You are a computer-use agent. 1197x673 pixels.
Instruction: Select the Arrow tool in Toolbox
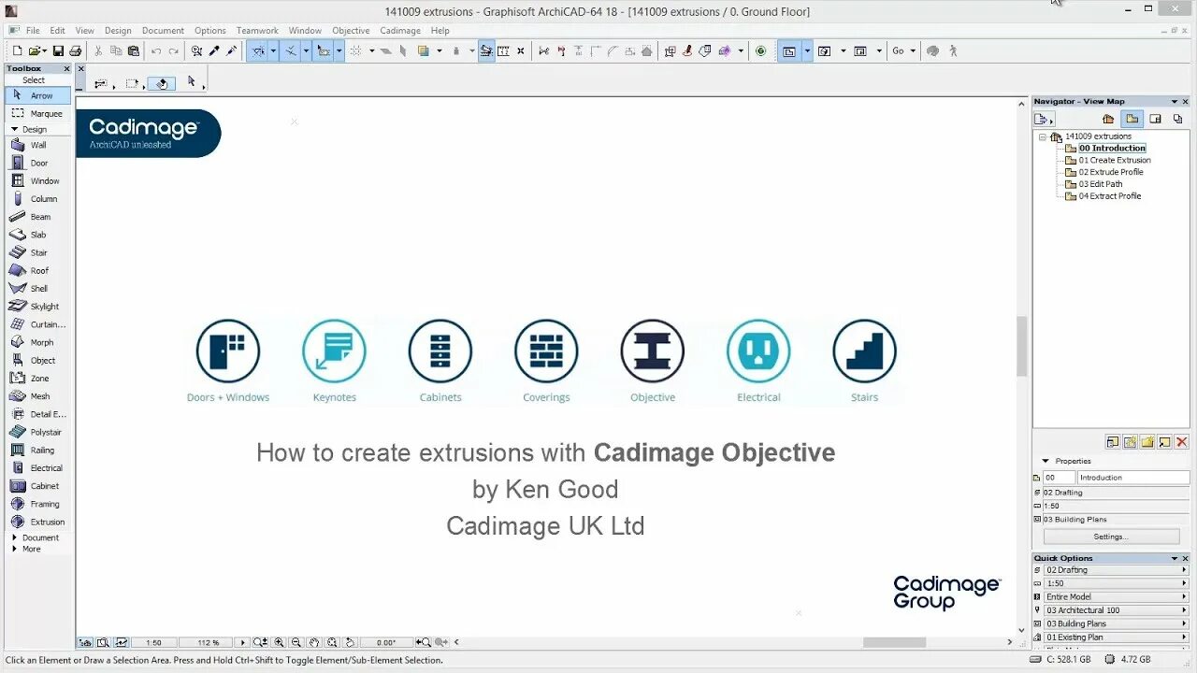37,95
